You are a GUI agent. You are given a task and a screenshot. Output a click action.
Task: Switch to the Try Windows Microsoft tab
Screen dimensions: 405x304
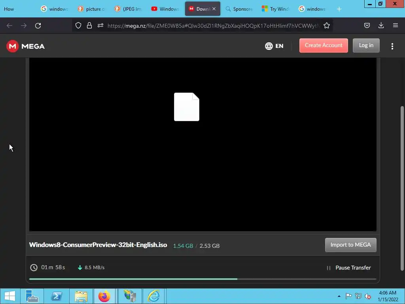[x=275, y=9]
